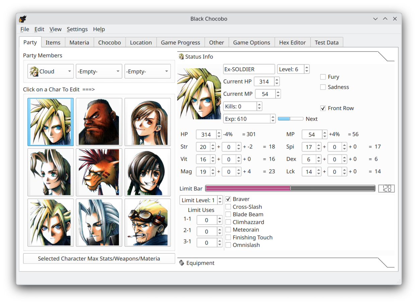Open the Settings menu
The height and width of the screenshot is (304, 418).
[77, 29]
